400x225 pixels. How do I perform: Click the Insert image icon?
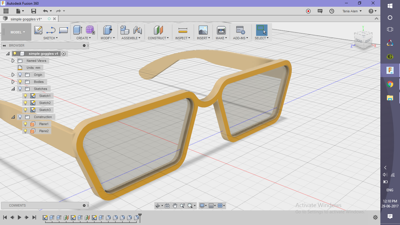click(x=203, y=30)
